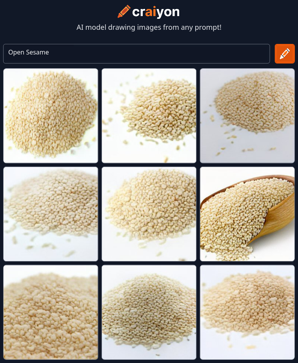Open the image with the wooden scoop
298x363 pixels.
click(247, 214)
